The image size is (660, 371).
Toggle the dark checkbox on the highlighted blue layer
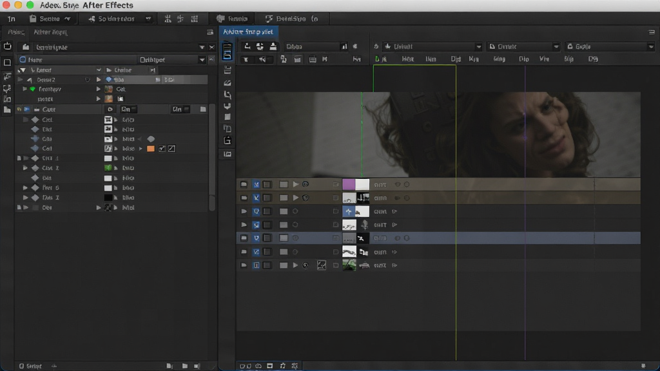tap(267, 238)
